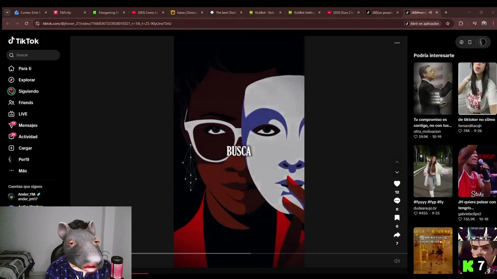
Task: Click the '#fyyyy #fyp #fy' caption
Action: pos(428,202)
